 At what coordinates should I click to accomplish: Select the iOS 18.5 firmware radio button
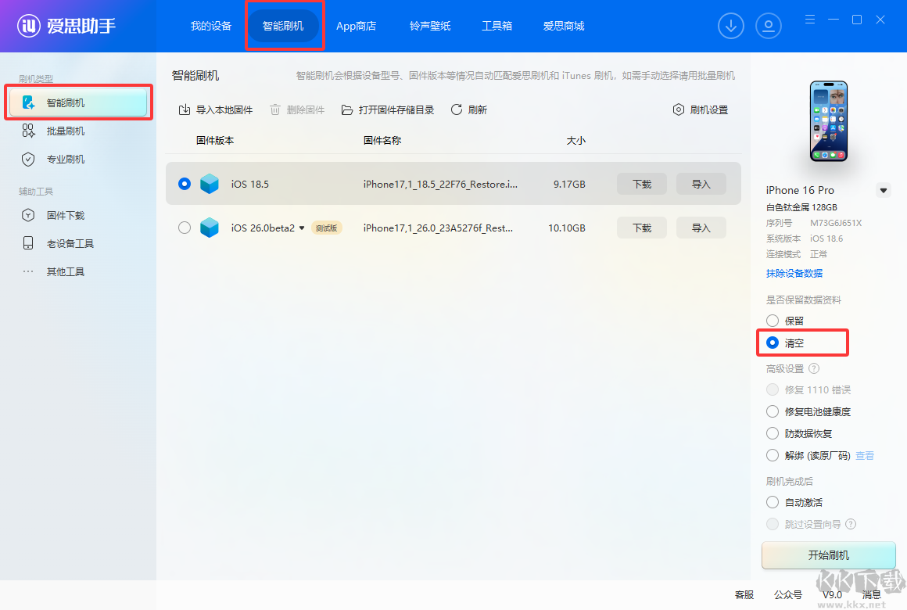pos(185,184)
